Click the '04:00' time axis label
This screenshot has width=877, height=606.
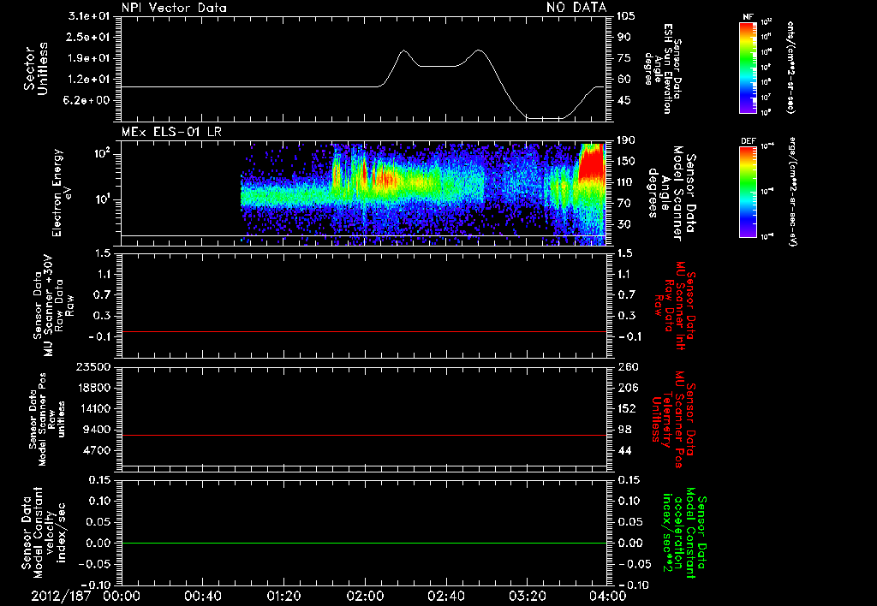(608, 597)
